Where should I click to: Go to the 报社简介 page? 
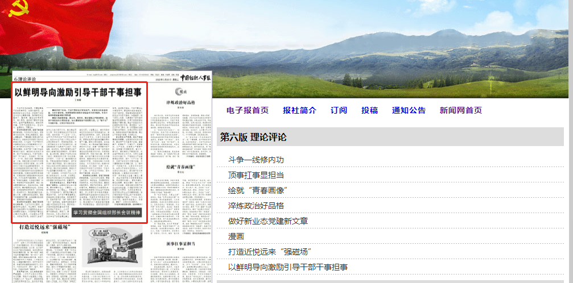click(300, 110)
